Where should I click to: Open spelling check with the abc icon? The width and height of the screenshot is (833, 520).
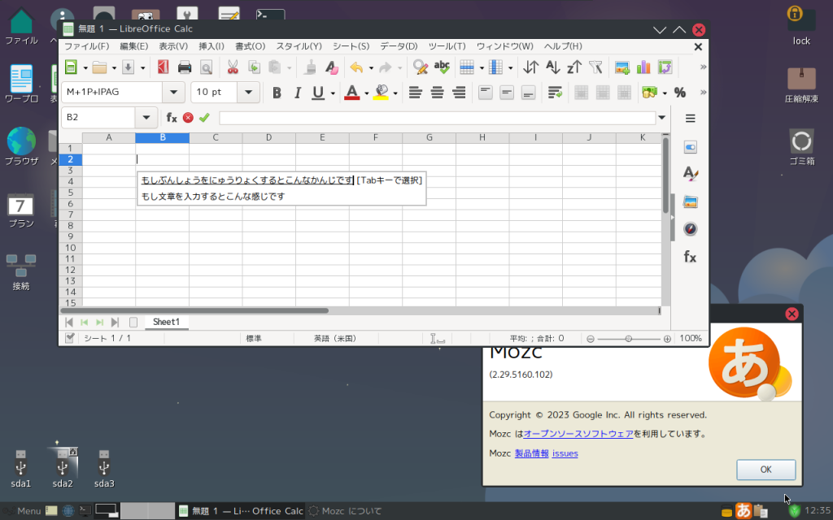click(442, 67)
